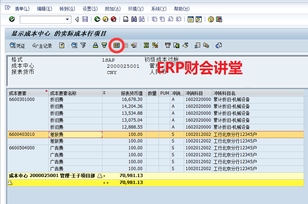
Task: Click the Print icon in top toolbar
Action: coord(125,19)
